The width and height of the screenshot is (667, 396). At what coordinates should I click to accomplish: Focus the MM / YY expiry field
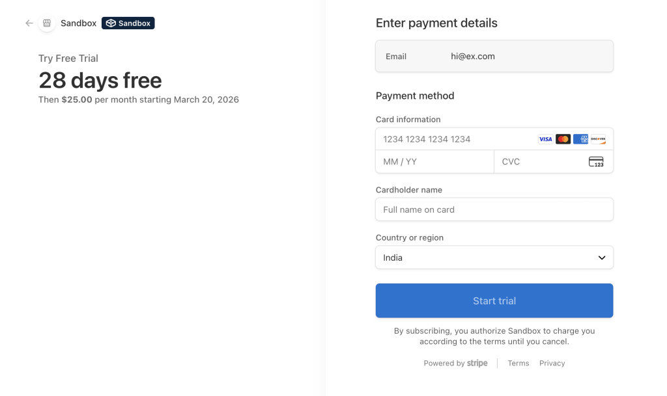434,162
